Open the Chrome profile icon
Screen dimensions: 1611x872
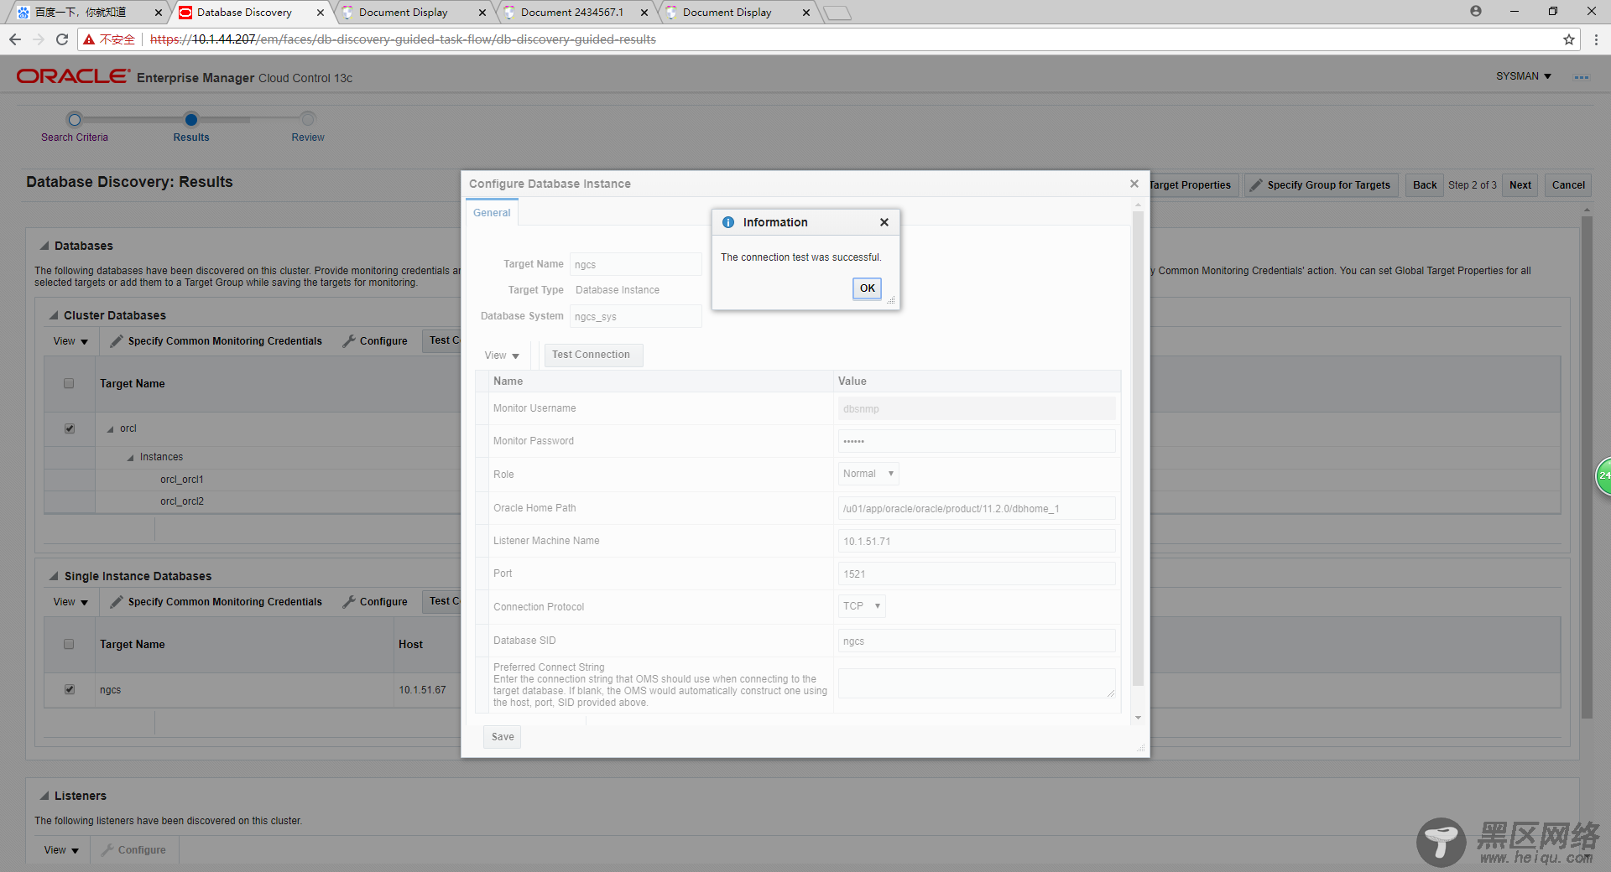(1475, 12)
